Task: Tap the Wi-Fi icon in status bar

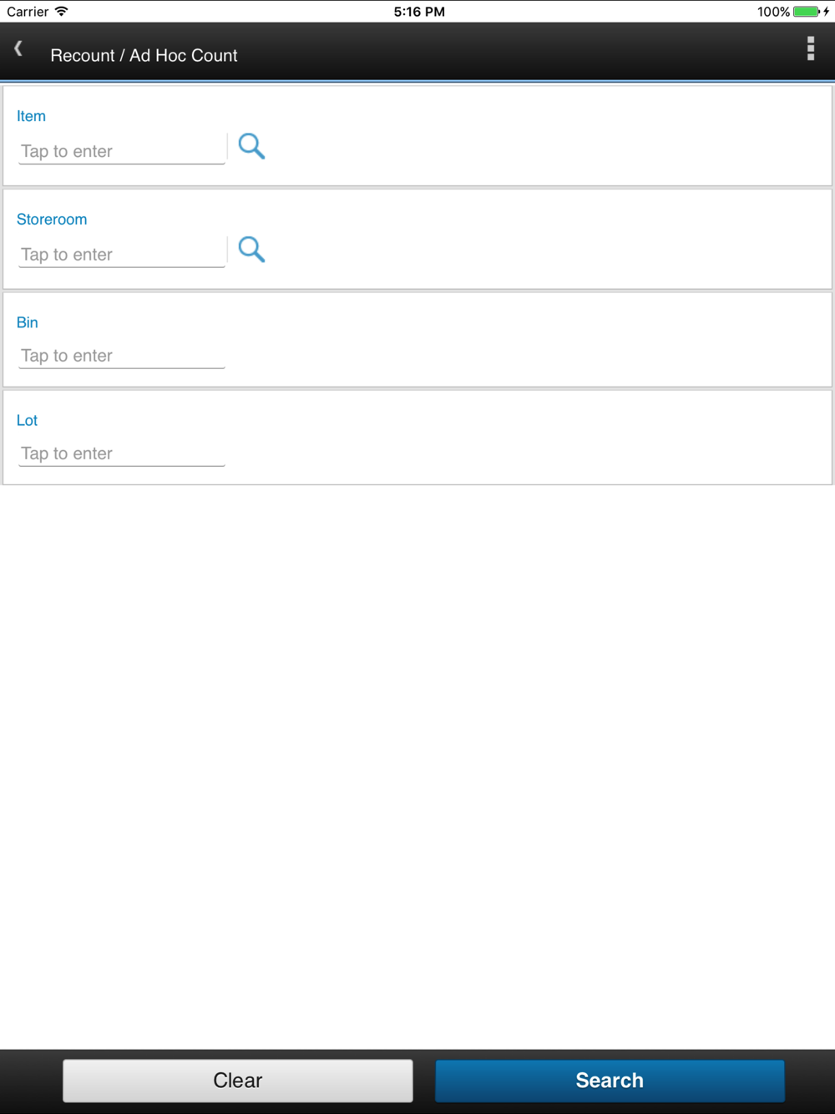Action: tap(61, 12)
